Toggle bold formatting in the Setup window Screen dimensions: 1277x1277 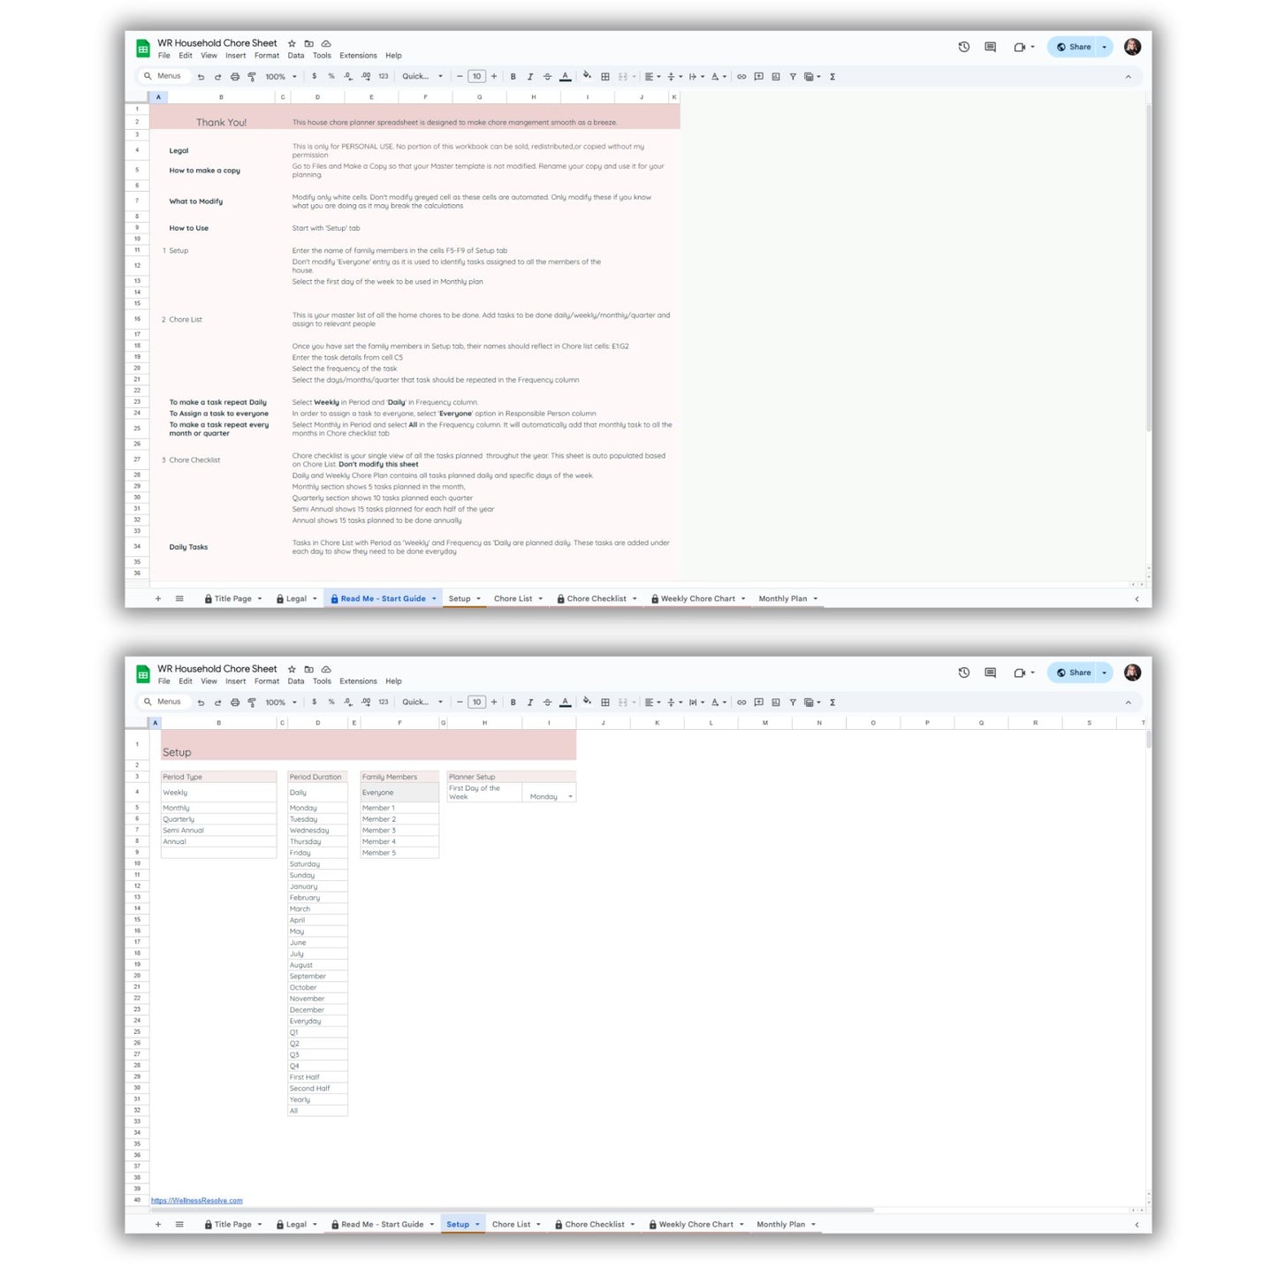coord(513,703)
